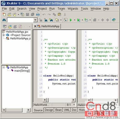Screen dimensions: 120x119
Task: Select HelloWorldApp.jpx project node
Action: click(x=17, y=32)
